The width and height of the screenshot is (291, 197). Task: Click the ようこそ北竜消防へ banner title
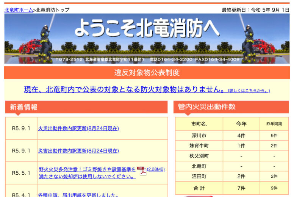coord(147,28)
